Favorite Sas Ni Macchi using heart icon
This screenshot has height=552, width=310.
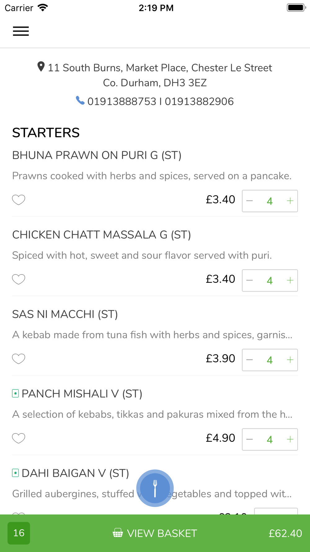click(x=19, y=359)
